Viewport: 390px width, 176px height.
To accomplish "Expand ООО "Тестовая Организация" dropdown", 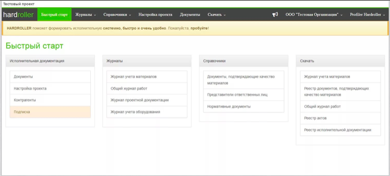I will coord(314,15).
